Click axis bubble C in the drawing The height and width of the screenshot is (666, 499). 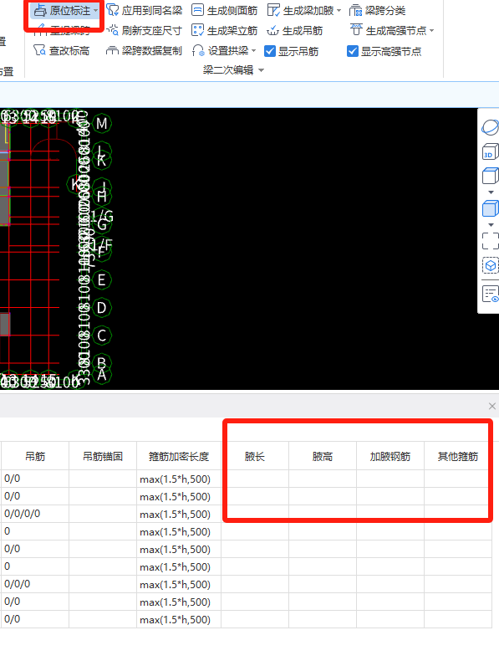point(102,336)
